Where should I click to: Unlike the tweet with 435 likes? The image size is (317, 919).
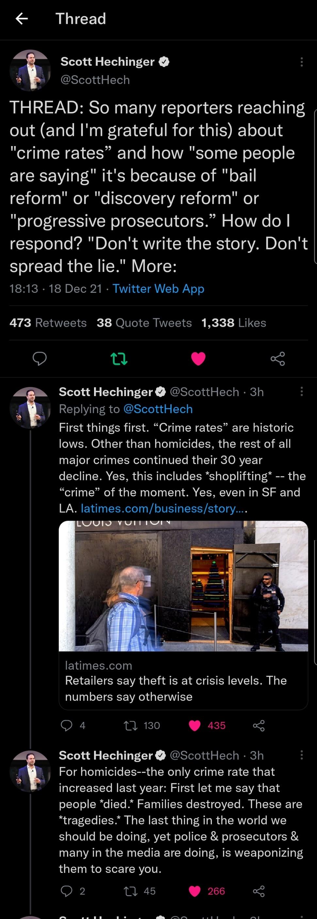click(x=195, y=725)
